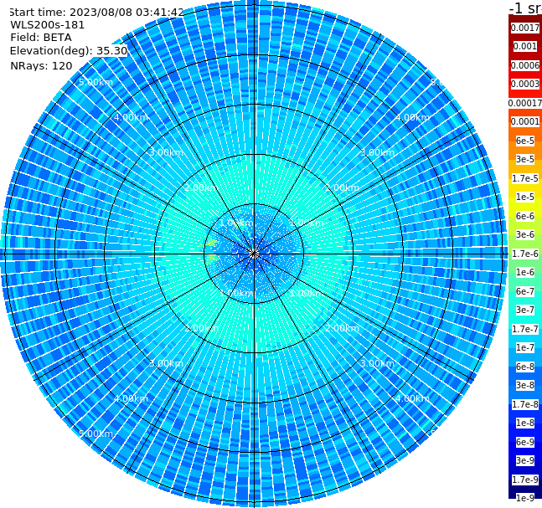Image resolution: width=542 pixels, height=508 pixels.
Task: Click the 5.00km range label in upper-left quadrant
Action: [95, 82]
